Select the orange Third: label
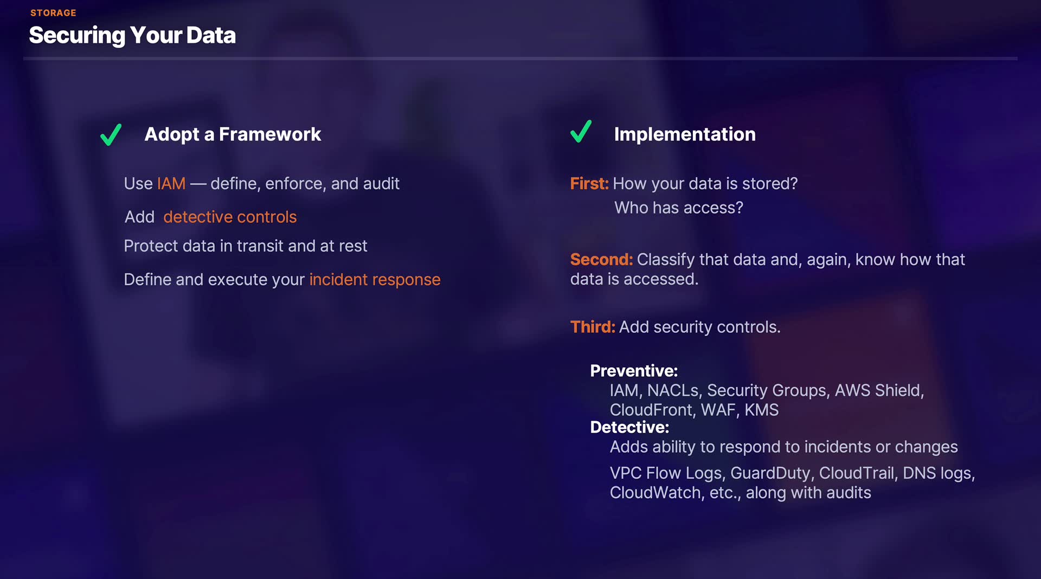Screen dimensions: 1041x579 pos(592,327)
